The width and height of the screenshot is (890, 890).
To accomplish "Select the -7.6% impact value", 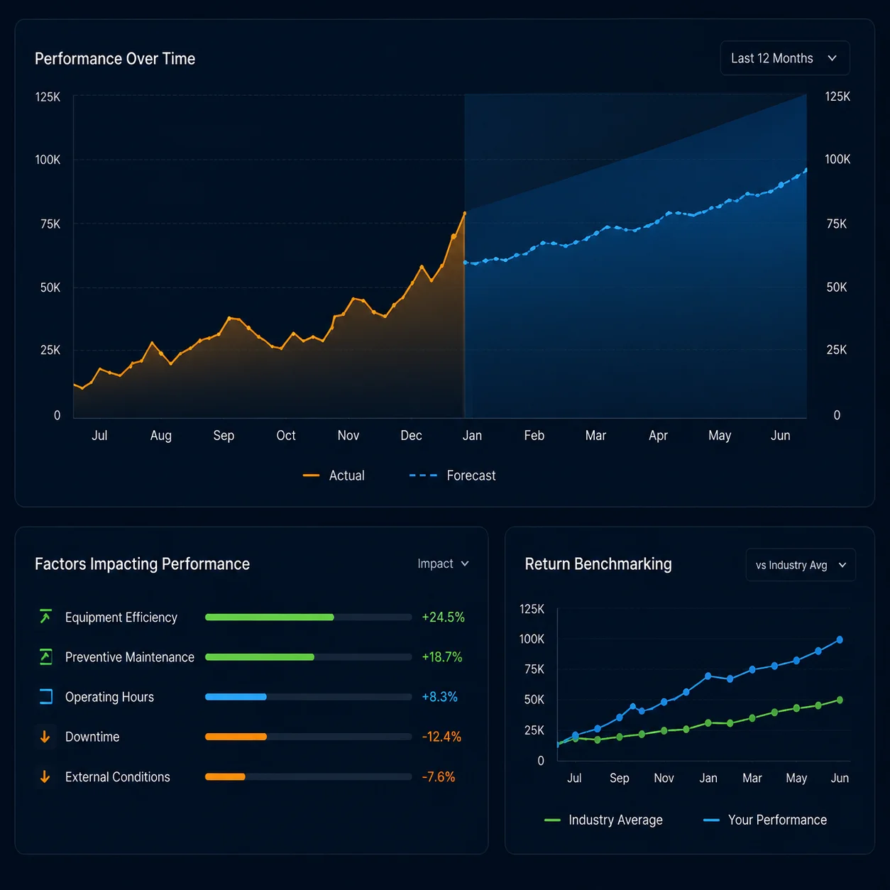I will 438,776.
